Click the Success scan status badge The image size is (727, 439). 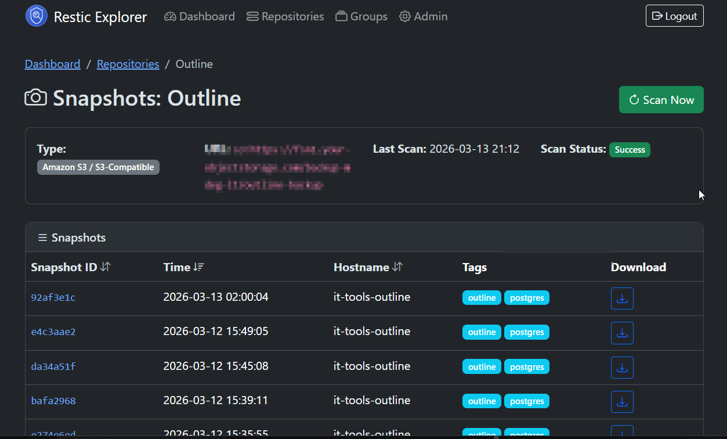pyautogui.click(x=630, y=150)
